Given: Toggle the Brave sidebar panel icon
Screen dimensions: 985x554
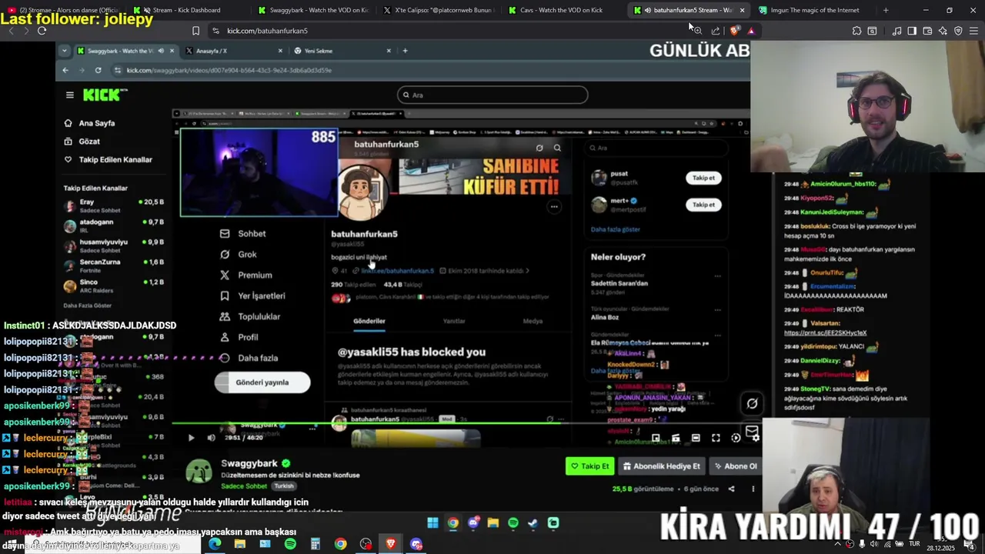Looking at the screenshot, I should click(912, 31).
